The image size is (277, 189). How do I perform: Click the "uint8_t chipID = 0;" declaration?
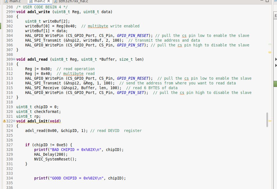[x=38, y=107]
